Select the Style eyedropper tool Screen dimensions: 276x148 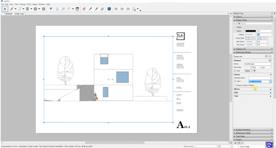coord(90,9)
